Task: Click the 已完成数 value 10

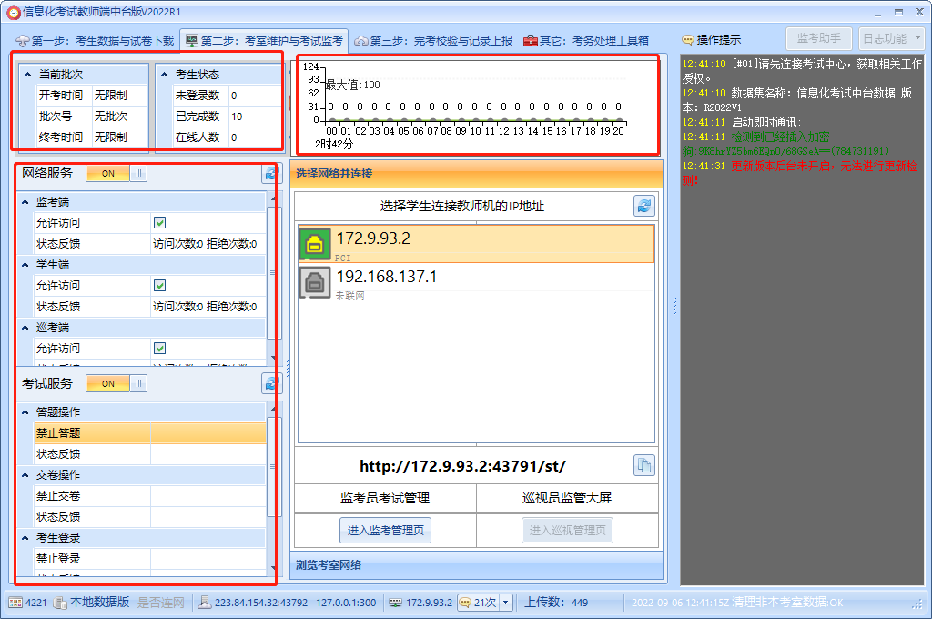Action: (255, 117)
